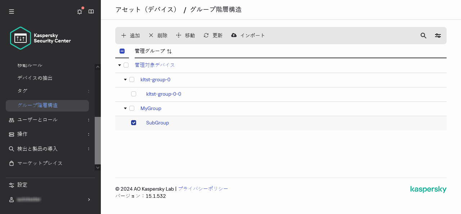
Task: Click the multitasking panel icon beside the bell
Action: (91, 12)
